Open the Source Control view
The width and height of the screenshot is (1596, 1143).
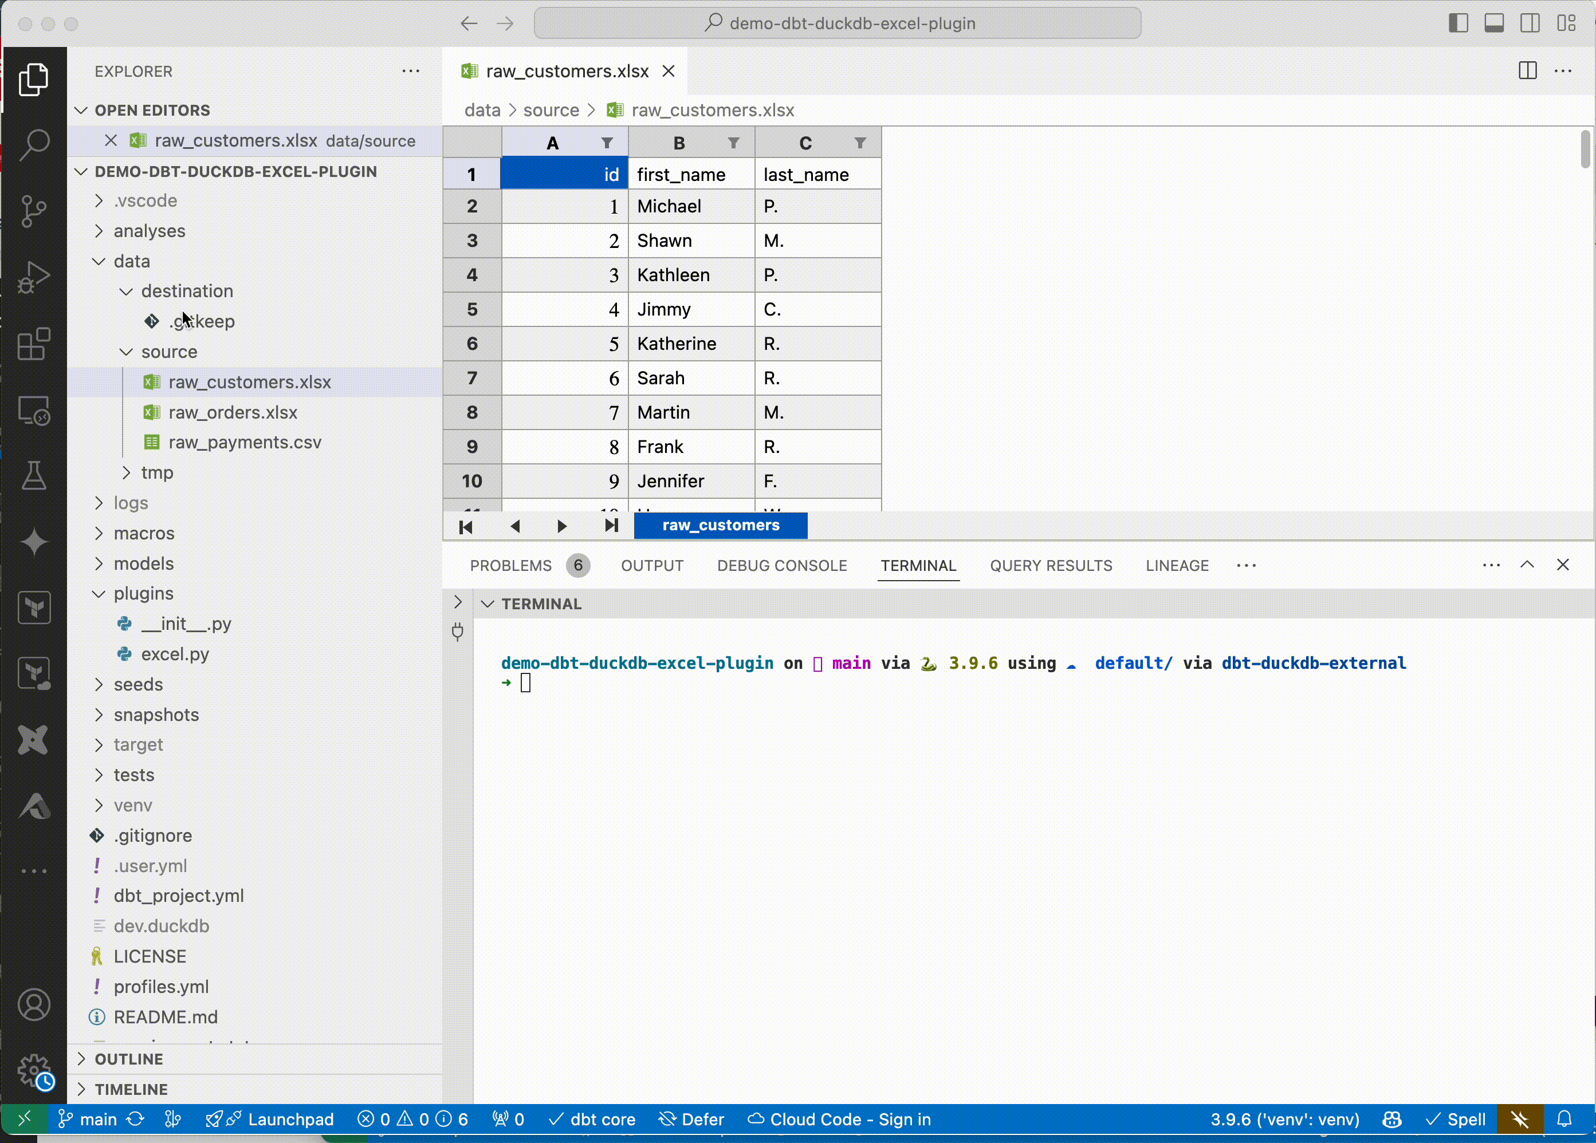pyautogui.click(x=33, y=211)
